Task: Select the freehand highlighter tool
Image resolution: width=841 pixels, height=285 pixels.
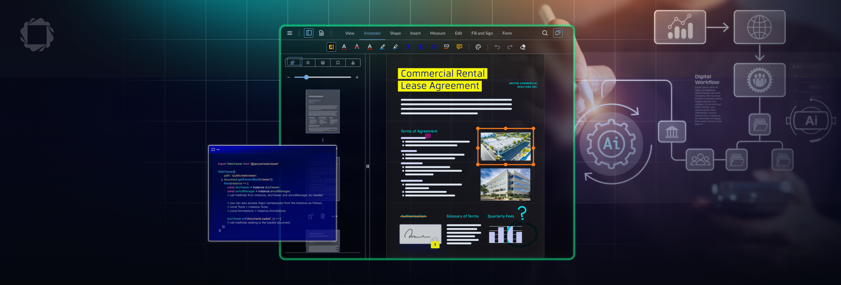Action: click(395, 47)
